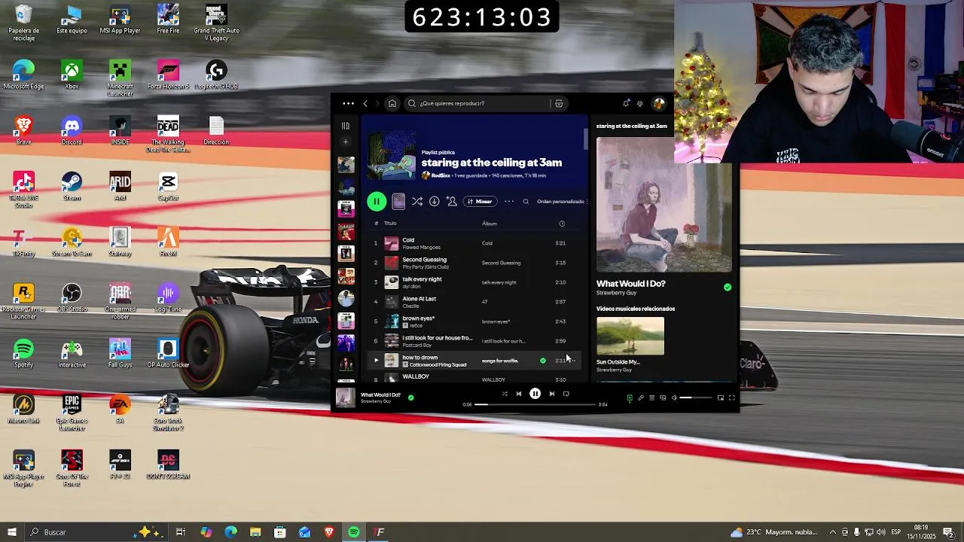The height and width of the screenshot is (542, 964).
Task: Open Spotify three-dot app menu
Action: click(348, 103)
